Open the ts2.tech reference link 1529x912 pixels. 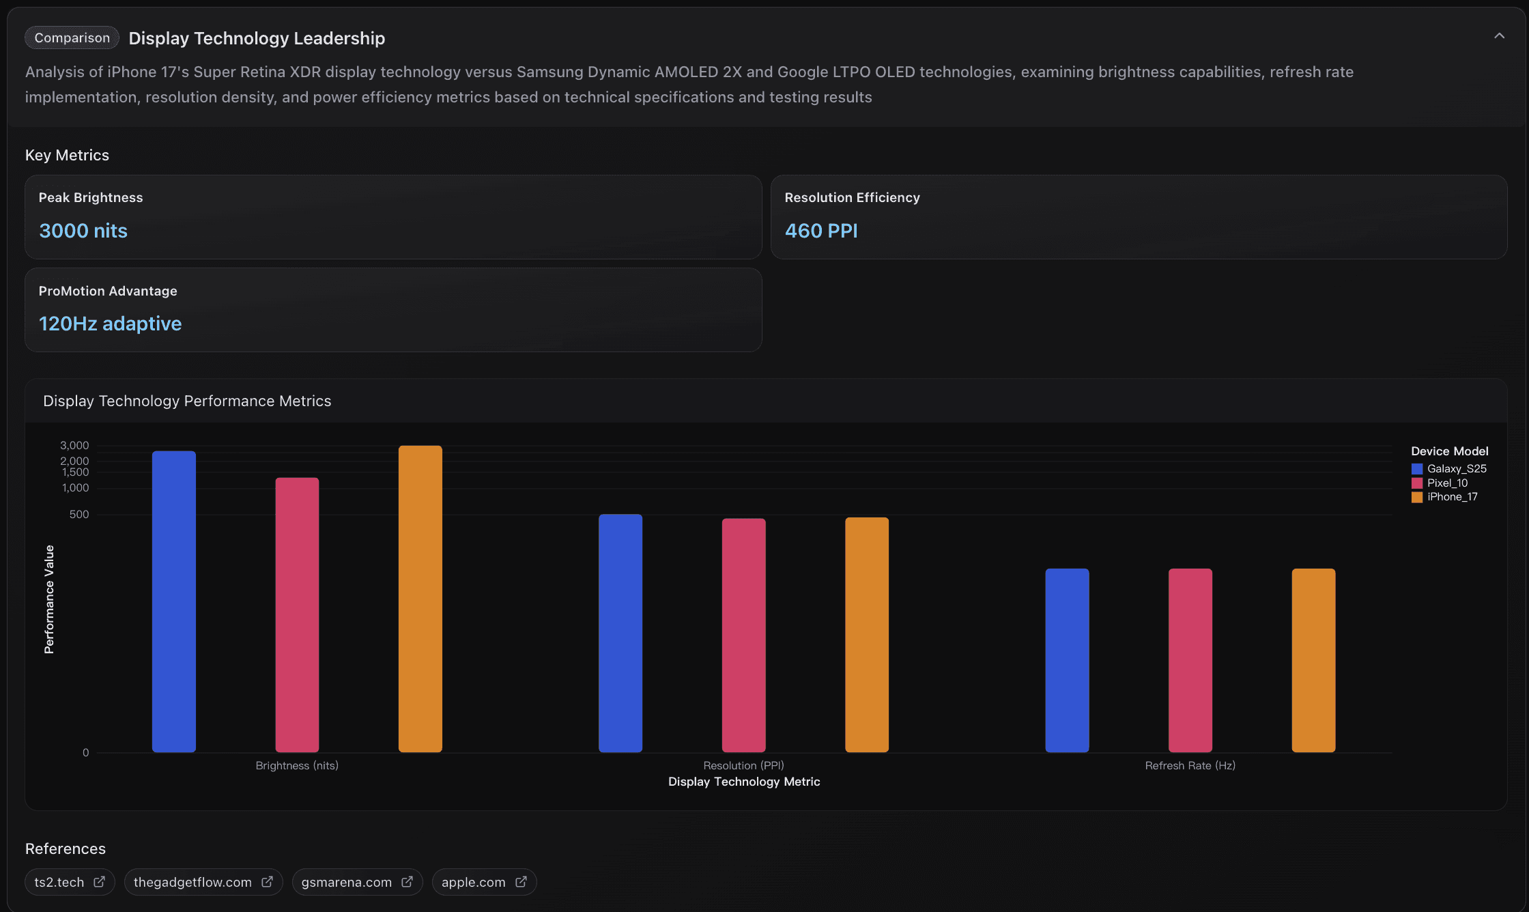(70, 882)
